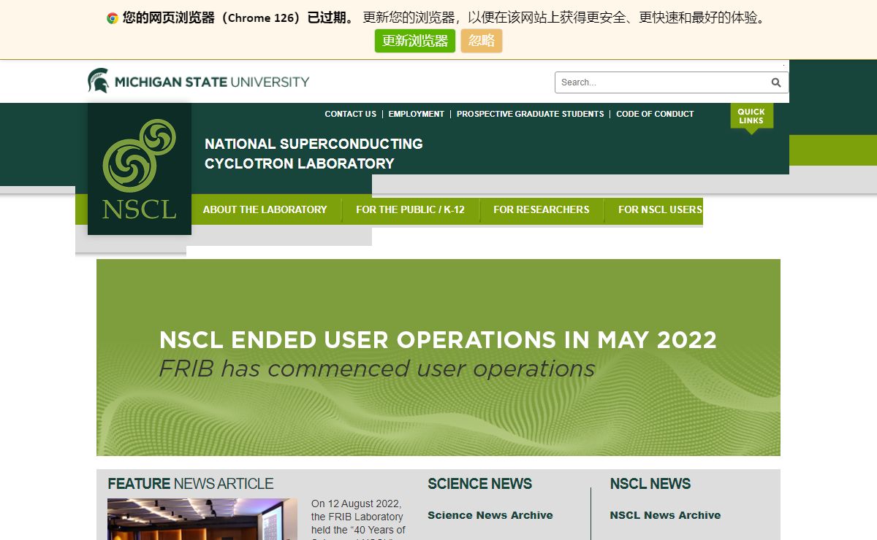
Task: Open the feature news article photo
Action: pos(202,519)
